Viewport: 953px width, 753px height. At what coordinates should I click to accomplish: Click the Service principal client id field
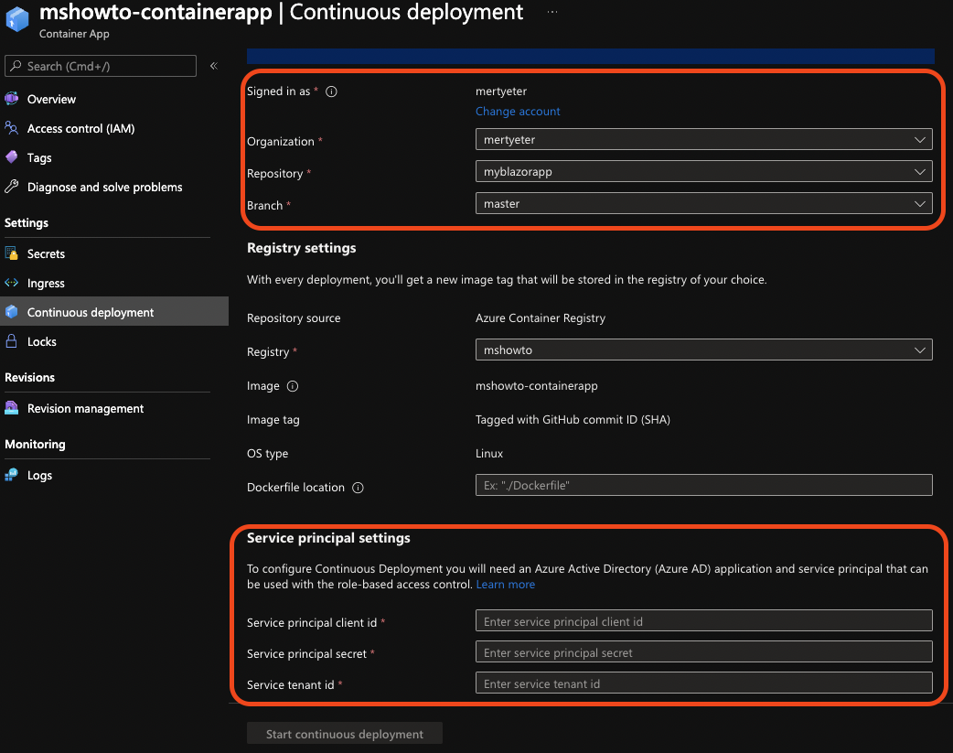[x=704, y=621]
